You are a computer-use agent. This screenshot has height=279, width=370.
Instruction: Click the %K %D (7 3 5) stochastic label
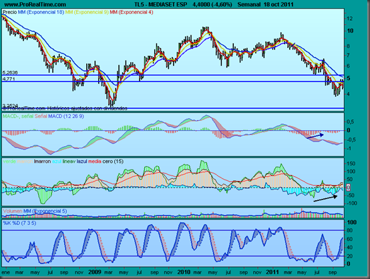(x=19, y=223)
